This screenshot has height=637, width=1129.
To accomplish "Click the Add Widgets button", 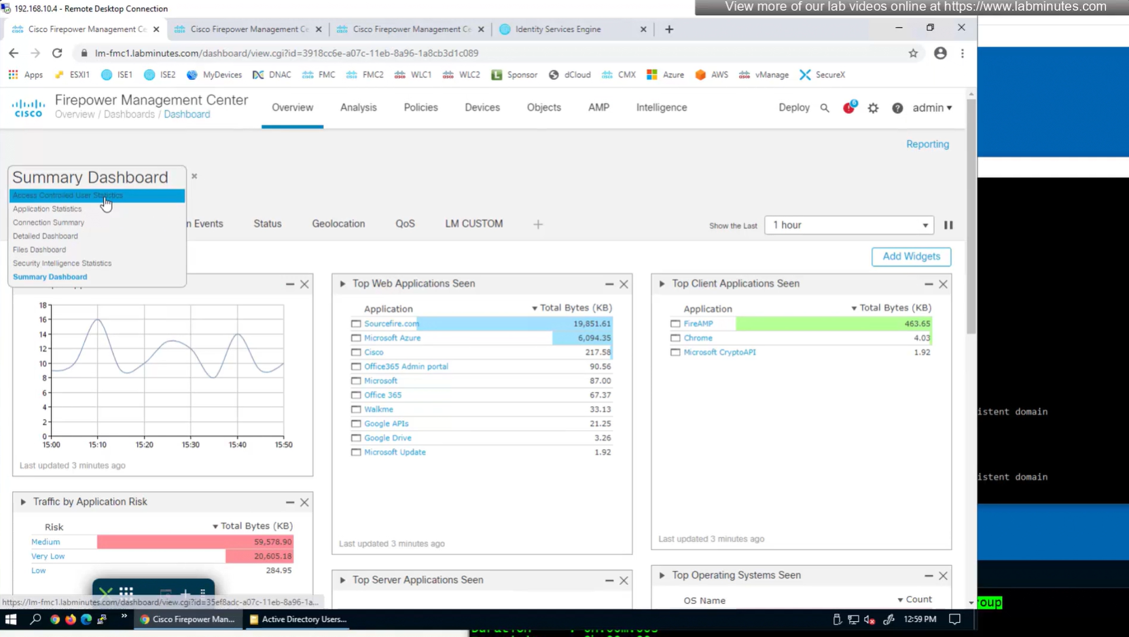I will 911,256.
